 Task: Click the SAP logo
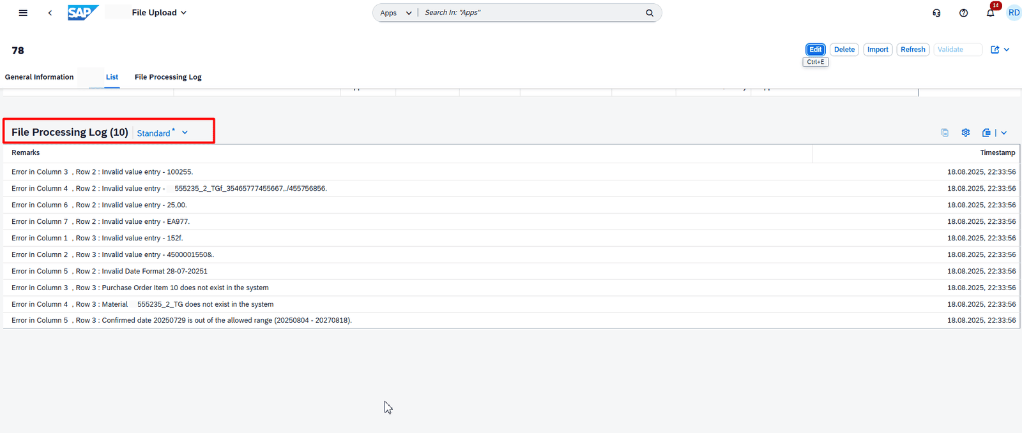(82, 13)
